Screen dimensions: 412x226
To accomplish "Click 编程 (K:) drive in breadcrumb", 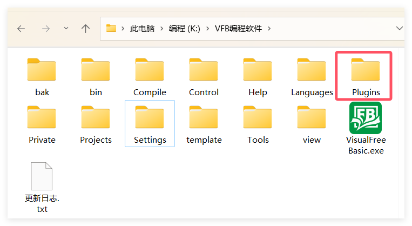I will 184,29.
